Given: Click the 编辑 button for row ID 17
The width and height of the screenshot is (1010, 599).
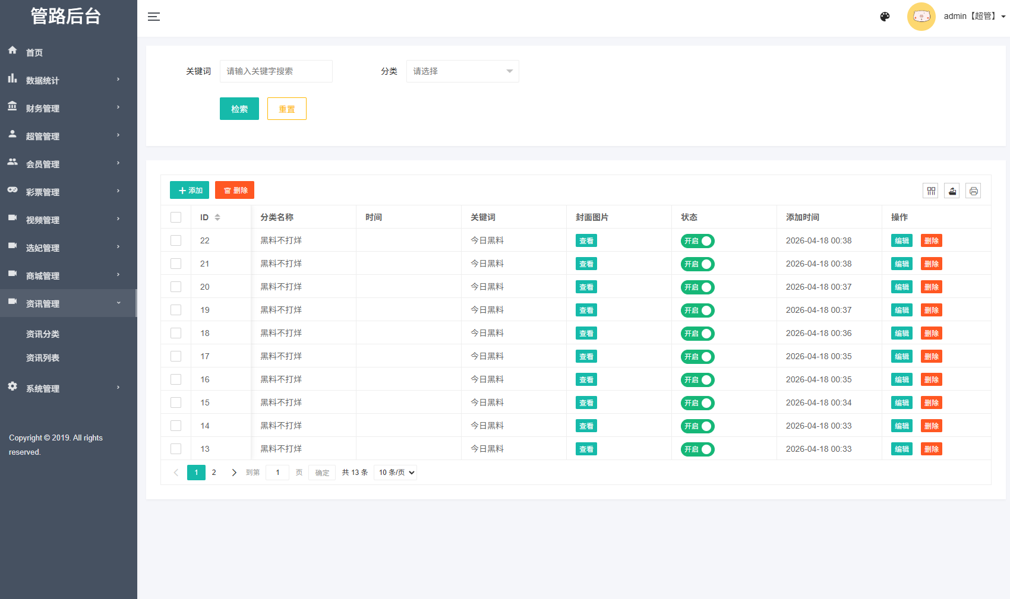Looking at the screenshot, I should pyautogui.click(x=901, y=356).
